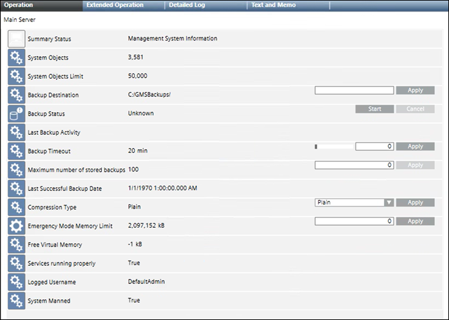
Task: Apply the Backup Timeout setting
Action: [x=416, y=146]
